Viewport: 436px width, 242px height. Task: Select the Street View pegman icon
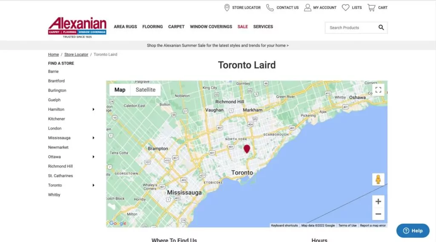coord(378,179)
